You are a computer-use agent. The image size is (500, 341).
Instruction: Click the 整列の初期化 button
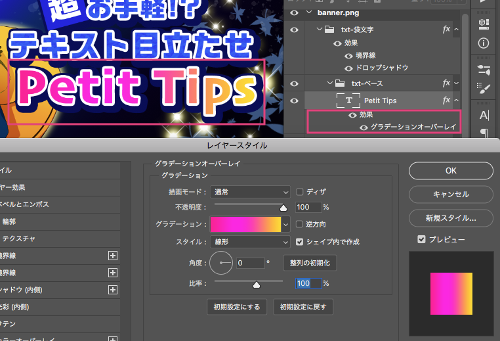[310, 263]
